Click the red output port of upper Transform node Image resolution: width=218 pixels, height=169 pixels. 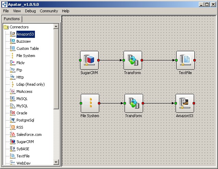[x=142, y=60]
